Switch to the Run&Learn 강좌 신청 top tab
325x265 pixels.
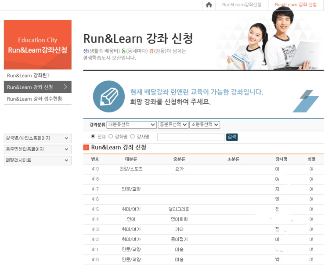click(x=295, y=5)
